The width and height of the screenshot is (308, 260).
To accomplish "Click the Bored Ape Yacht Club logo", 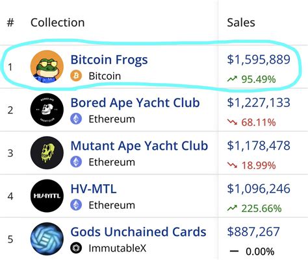I will [47, 110].
